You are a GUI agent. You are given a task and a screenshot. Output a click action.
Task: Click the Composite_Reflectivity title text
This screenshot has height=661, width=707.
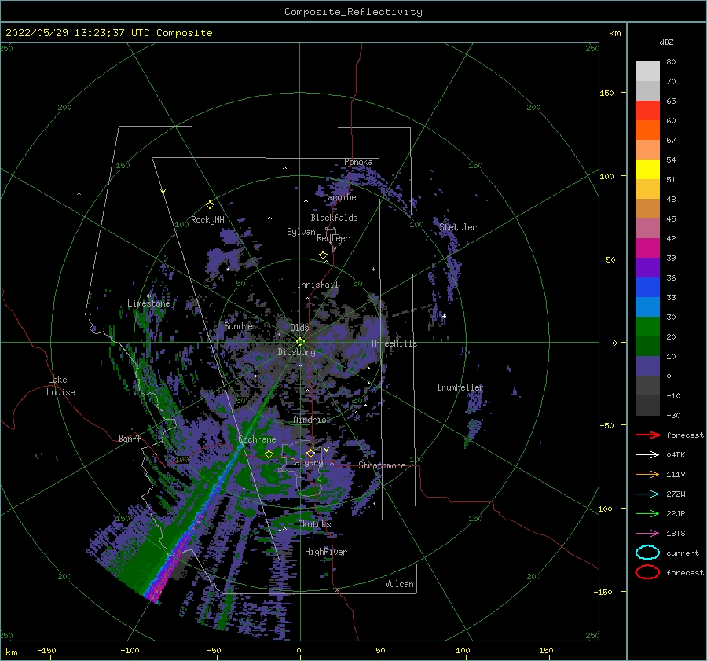coord(353,12)
